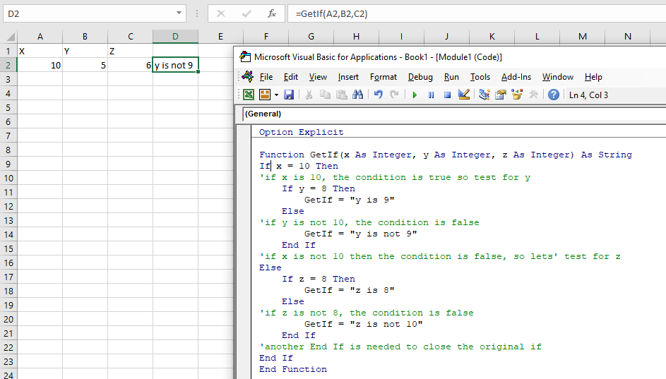Select column D header
666x379 pixels.
tap(175, 37)
